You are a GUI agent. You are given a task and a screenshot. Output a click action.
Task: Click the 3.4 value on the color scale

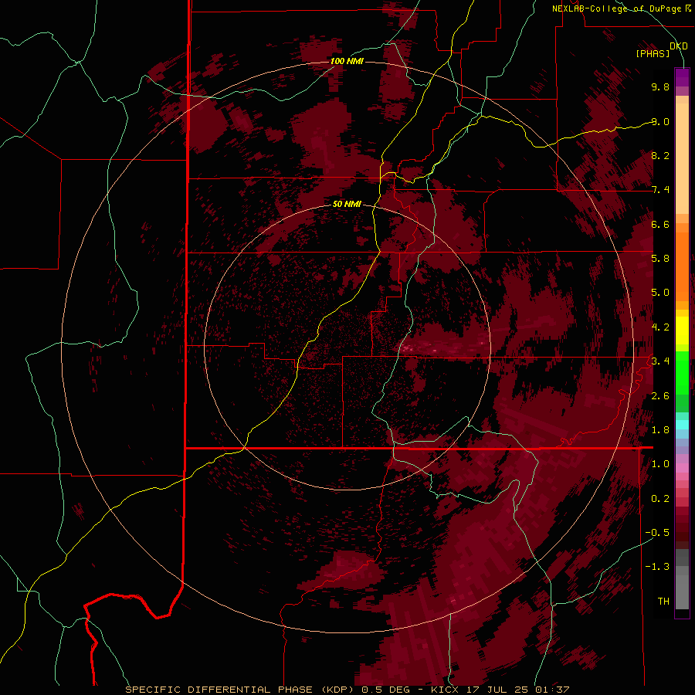[660, 361]
